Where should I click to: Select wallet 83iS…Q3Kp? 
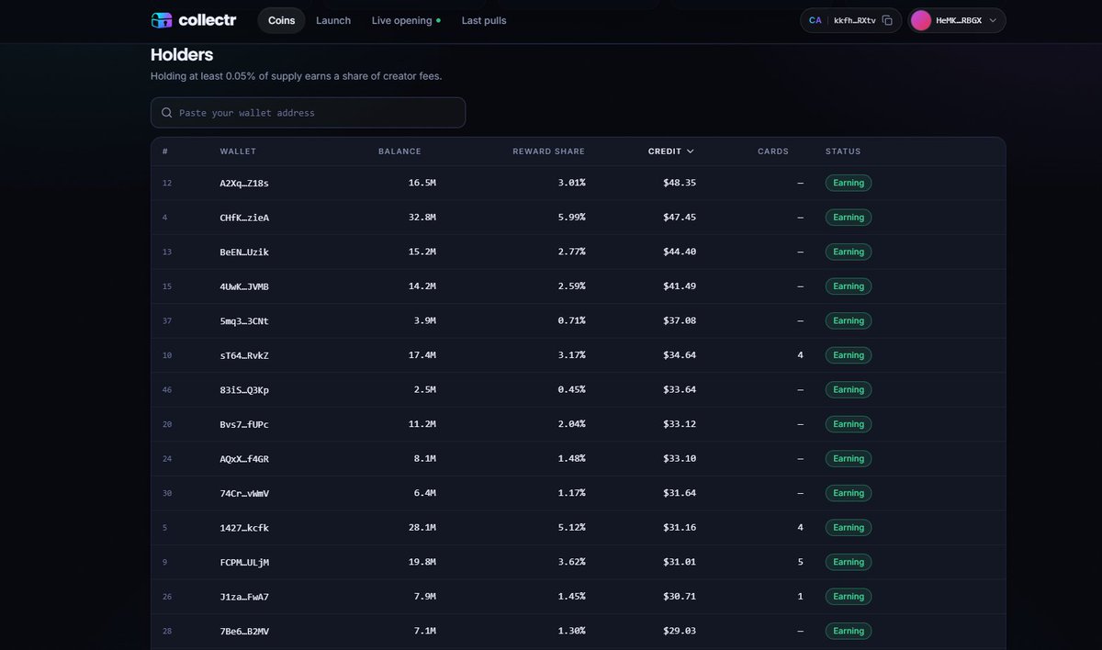coord(244,389)
